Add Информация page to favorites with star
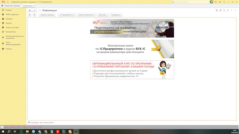239x134 pixels. [40, 10]
